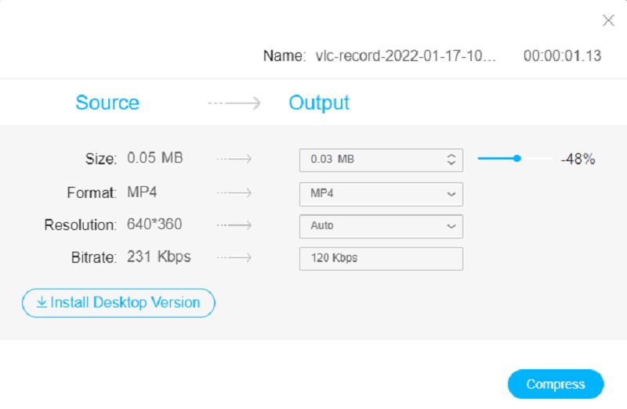This screenshot has height=409, width=627.
Task: Select the Output heading
Action: coord(319,103)
